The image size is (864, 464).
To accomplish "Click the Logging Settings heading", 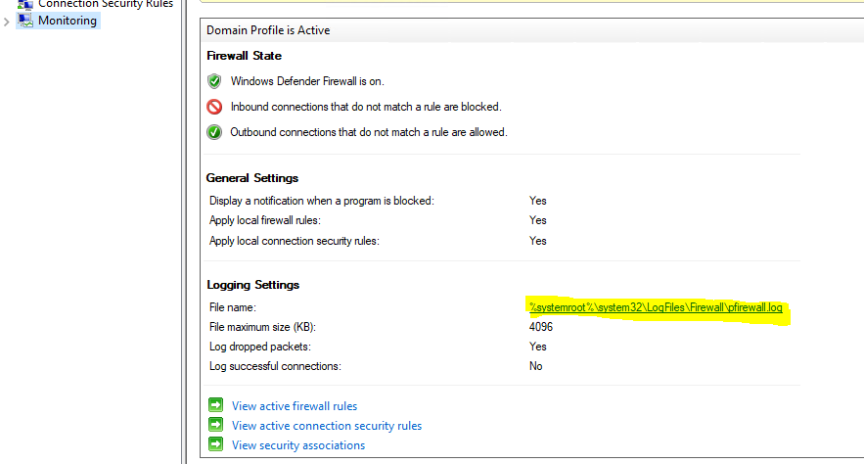I will [252, 285].
